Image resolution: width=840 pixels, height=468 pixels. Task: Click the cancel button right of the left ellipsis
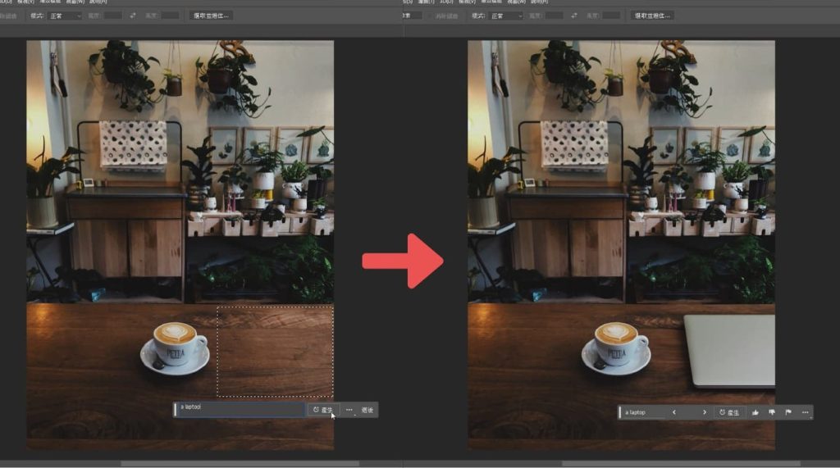[367, 410]
